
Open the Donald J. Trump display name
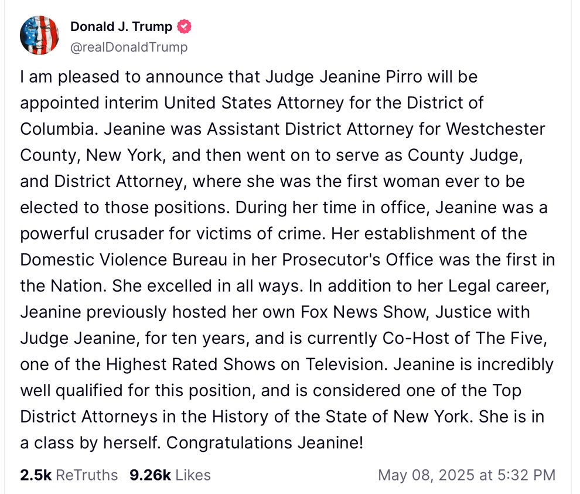pyautogui.click(x=121, y=26)
